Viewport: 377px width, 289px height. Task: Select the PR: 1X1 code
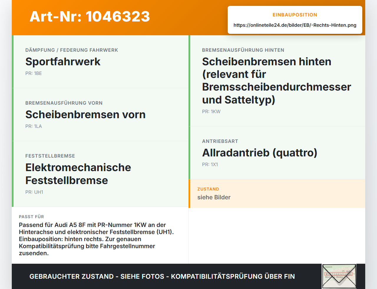pos(210,165)
